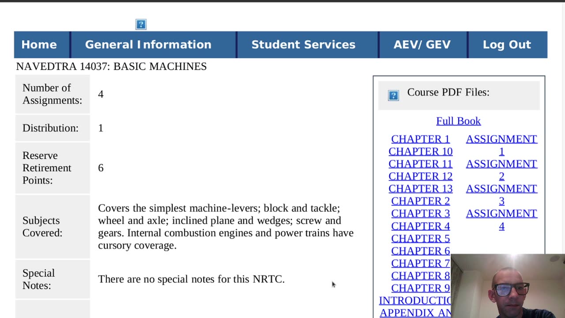Click the help icon above the navigation bar
Screen dimensions: 565x318
(x=141, y=24)
